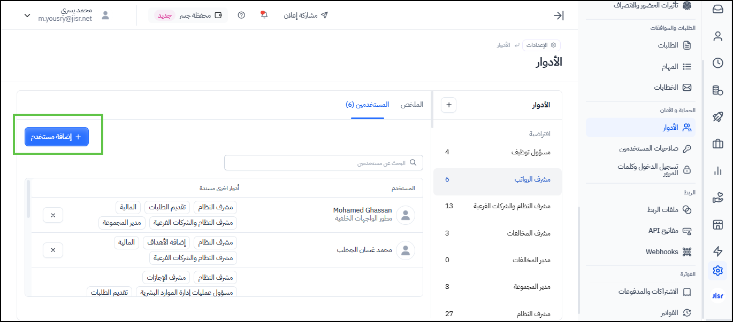Expand the user account dropdown chevron
Image resolution: width=733 pixels, height=322 pixels.
point(27,15)
